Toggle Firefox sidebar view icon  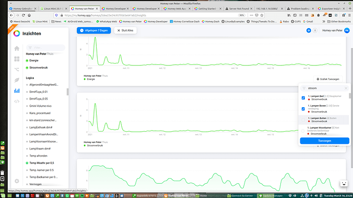point(295,15)
